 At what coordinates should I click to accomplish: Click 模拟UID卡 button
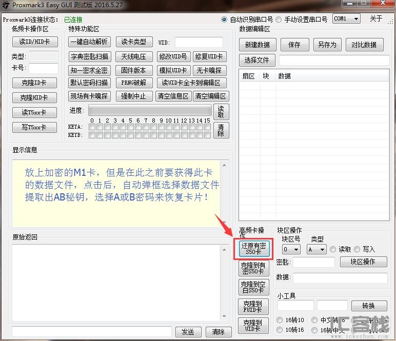(x=173, y=70)
